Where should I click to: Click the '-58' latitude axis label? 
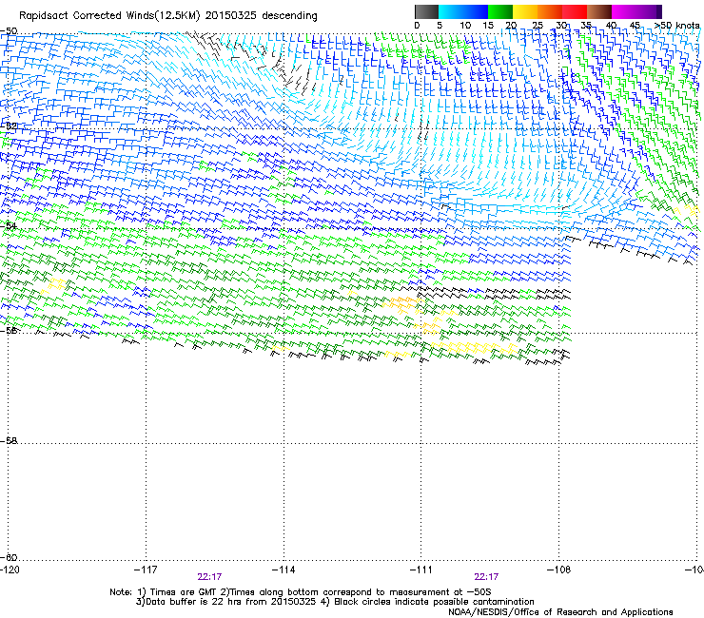(9, 441)
